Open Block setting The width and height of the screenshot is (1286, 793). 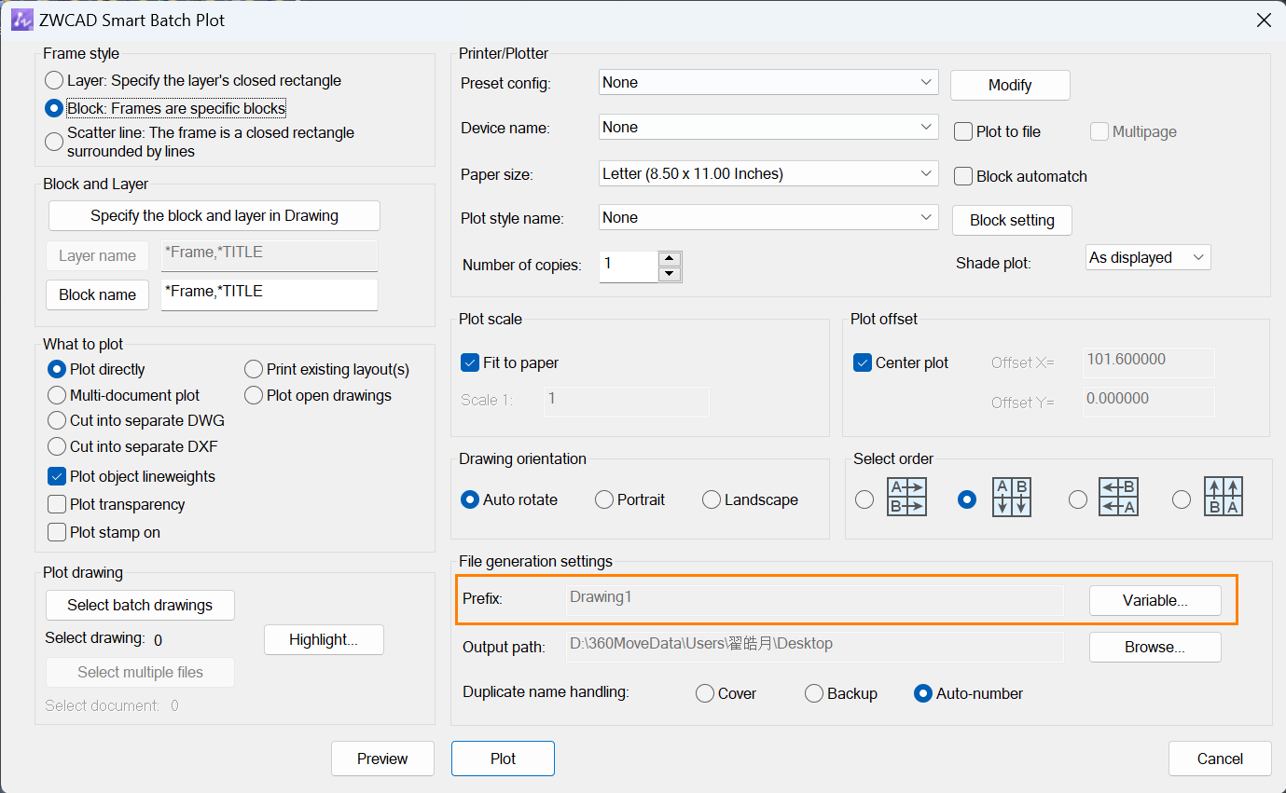point(1012,220)
